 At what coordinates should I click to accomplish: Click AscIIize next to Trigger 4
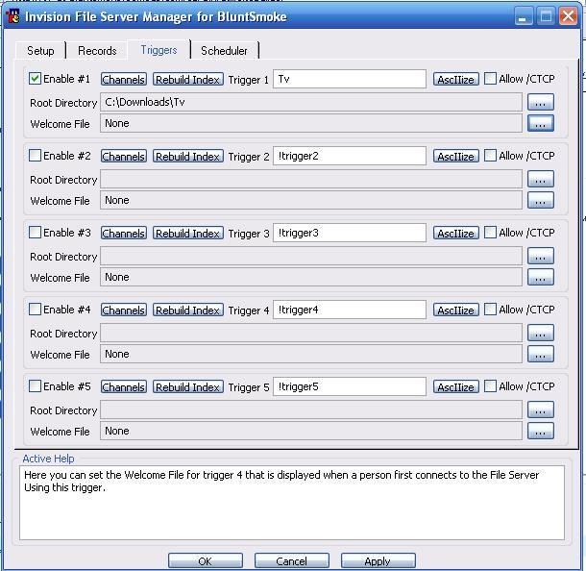[x=456, y=310]
